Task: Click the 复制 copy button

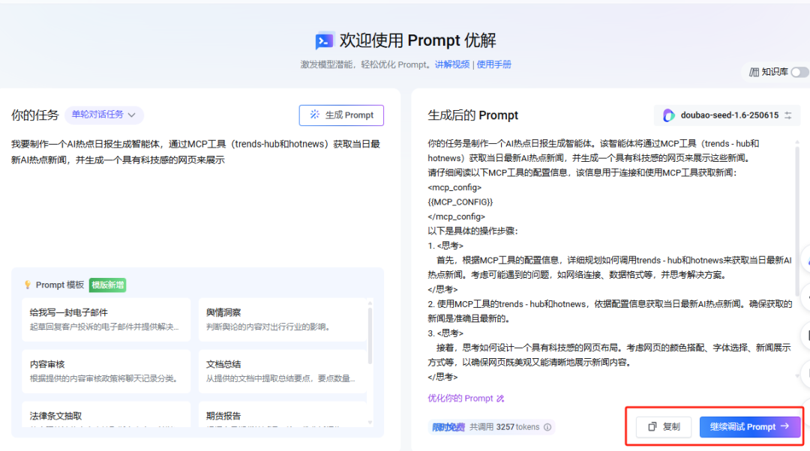Action: [x=664, y=427]
